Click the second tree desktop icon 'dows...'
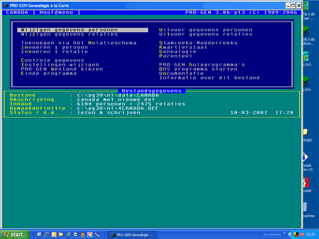Image resolution: width=319 pixels, height=239 pixels. tap(306, 31)
